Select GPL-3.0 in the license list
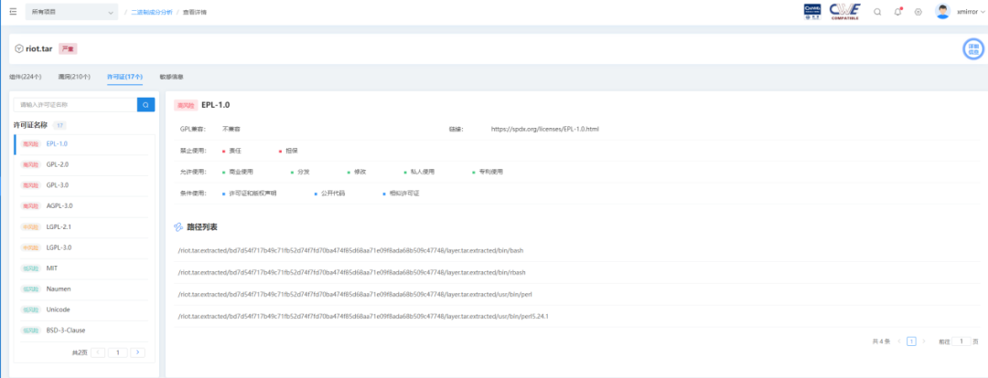Viewport: 988px width, 378px height. [x=58, y=185]
